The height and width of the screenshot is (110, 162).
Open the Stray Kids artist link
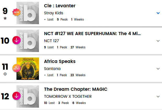(54, 13)
